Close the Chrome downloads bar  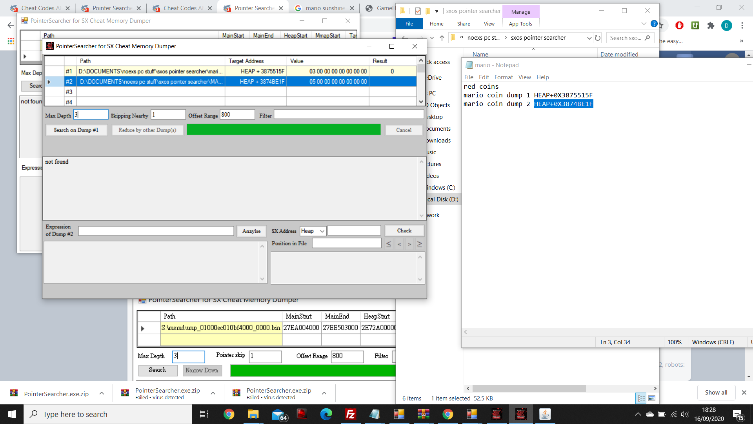(744, 393)
